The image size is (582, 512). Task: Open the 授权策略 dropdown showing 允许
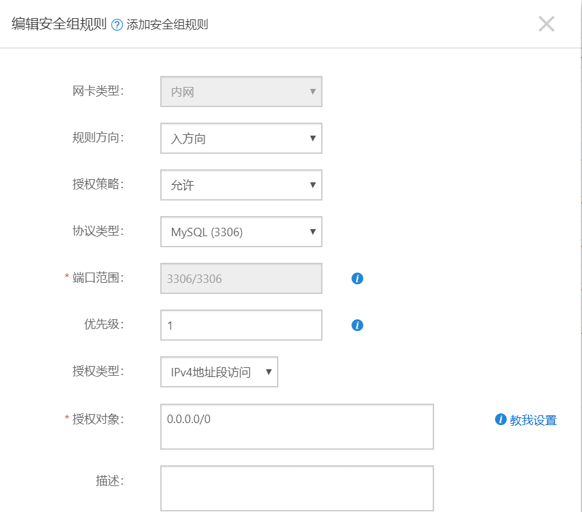click(241, 185)
